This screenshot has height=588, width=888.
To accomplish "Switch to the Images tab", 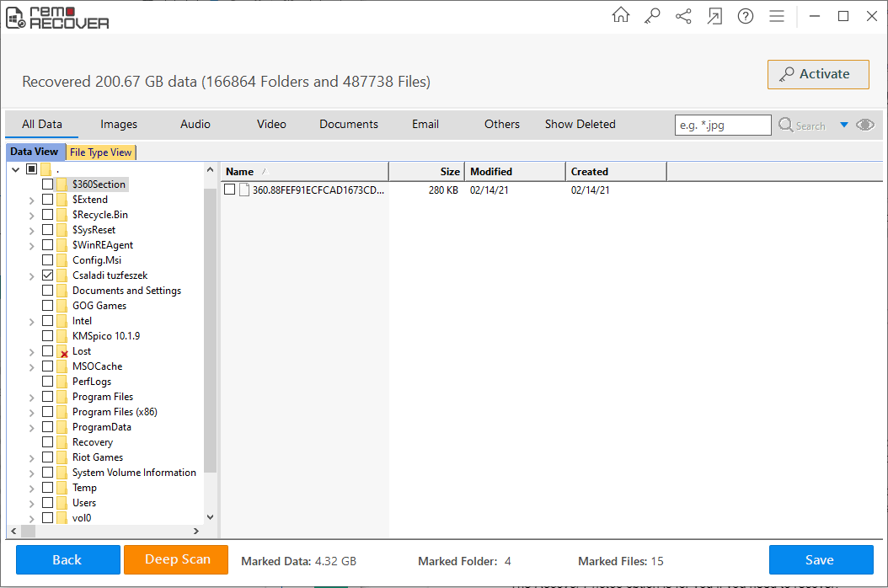I will point(118,124).
